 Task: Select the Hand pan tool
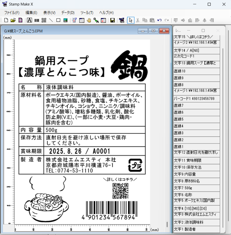click(x=89, y=20)
